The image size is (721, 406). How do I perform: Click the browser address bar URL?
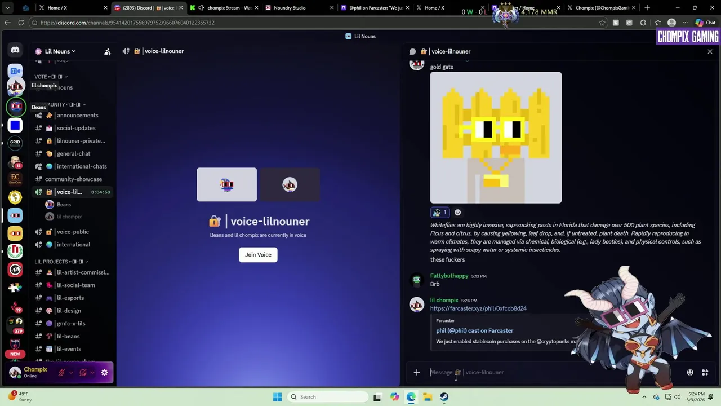(127, 23)
